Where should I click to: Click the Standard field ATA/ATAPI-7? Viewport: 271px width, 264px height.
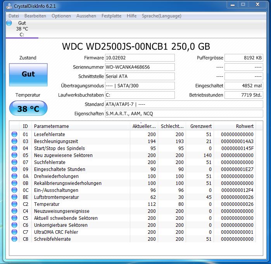coord(184,104)
